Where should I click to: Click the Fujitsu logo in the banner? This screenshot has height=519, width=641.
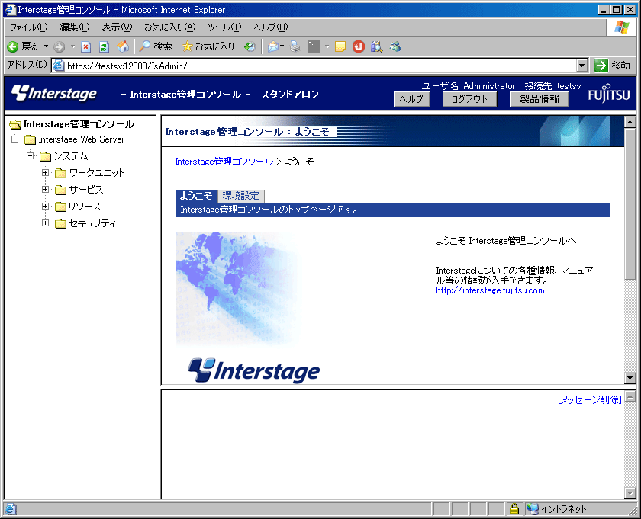pos(609,94)
